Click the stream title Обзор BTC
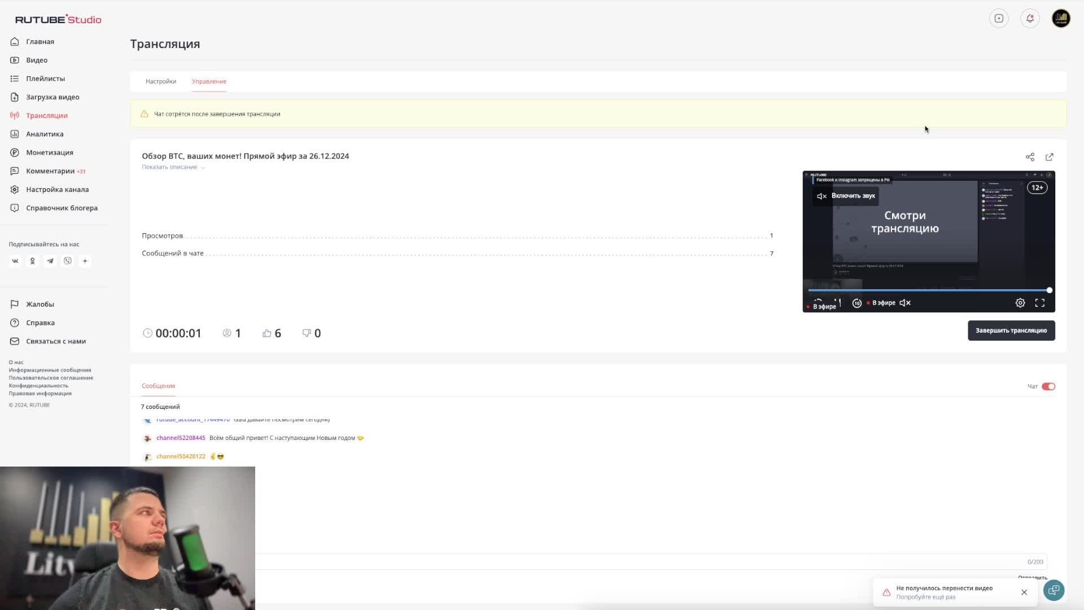Image resolution: width=1084 pixels, height=610 pixels. coord(245,156)
